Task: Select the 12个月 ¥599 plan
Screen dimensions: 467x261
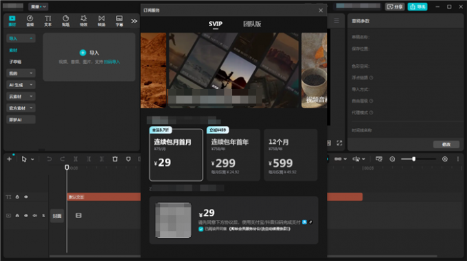Action: 291,155
